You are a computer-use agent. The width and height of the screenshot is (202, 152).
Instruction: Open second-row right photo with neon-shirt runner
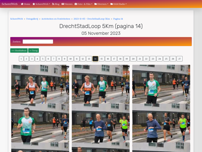(x=161, y=123)
